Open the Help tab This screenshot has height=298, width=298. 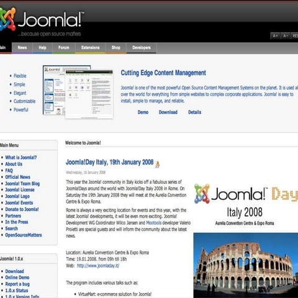(42, 48)
